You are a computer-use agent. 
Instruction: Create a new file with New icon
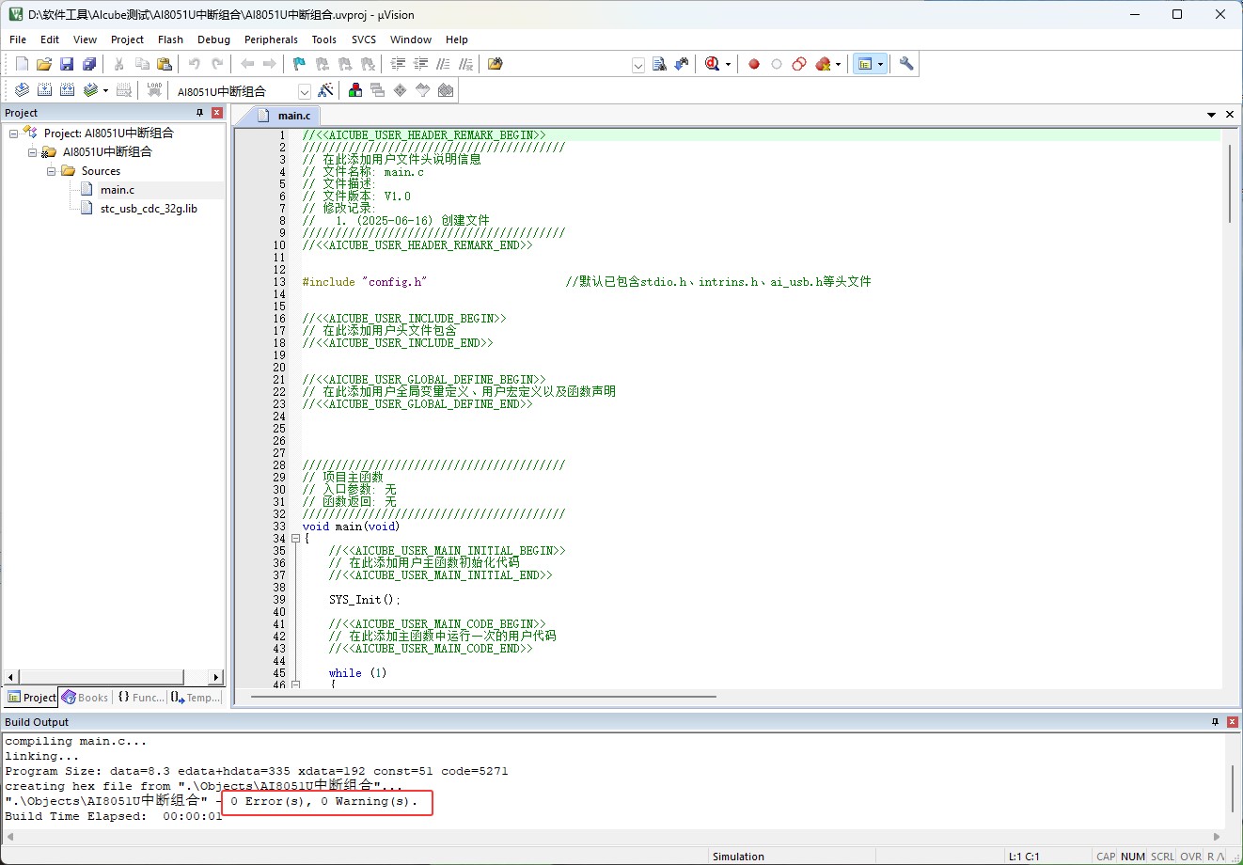[22, 64]
